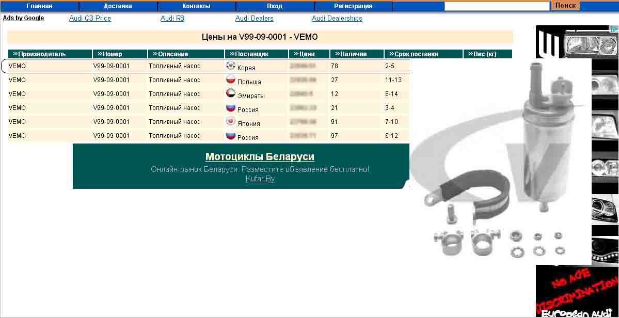Viewport: 619px width, 318px height.
Task: Click the Ads by Google label
Action: (24, 18)
